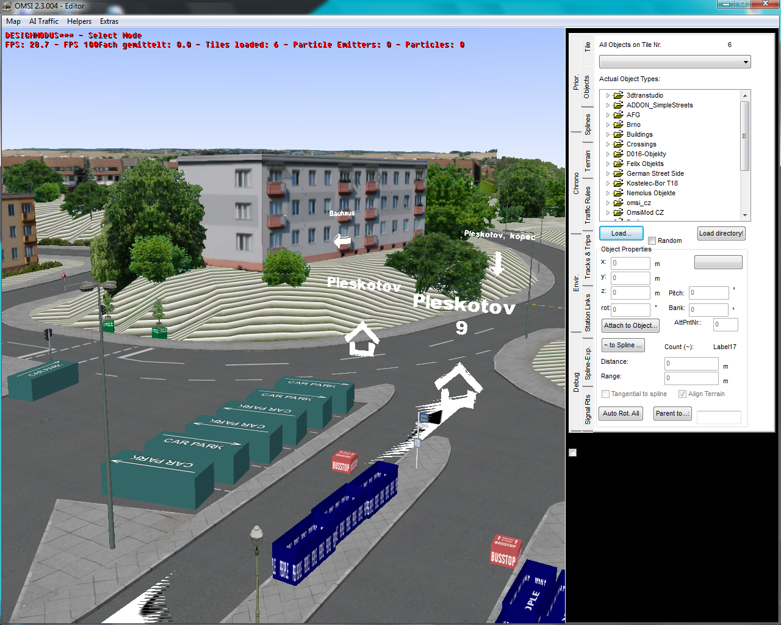Check the Tangential to spline option
Viewport: 781px width, 625px height.
click(x=606, y=394)
